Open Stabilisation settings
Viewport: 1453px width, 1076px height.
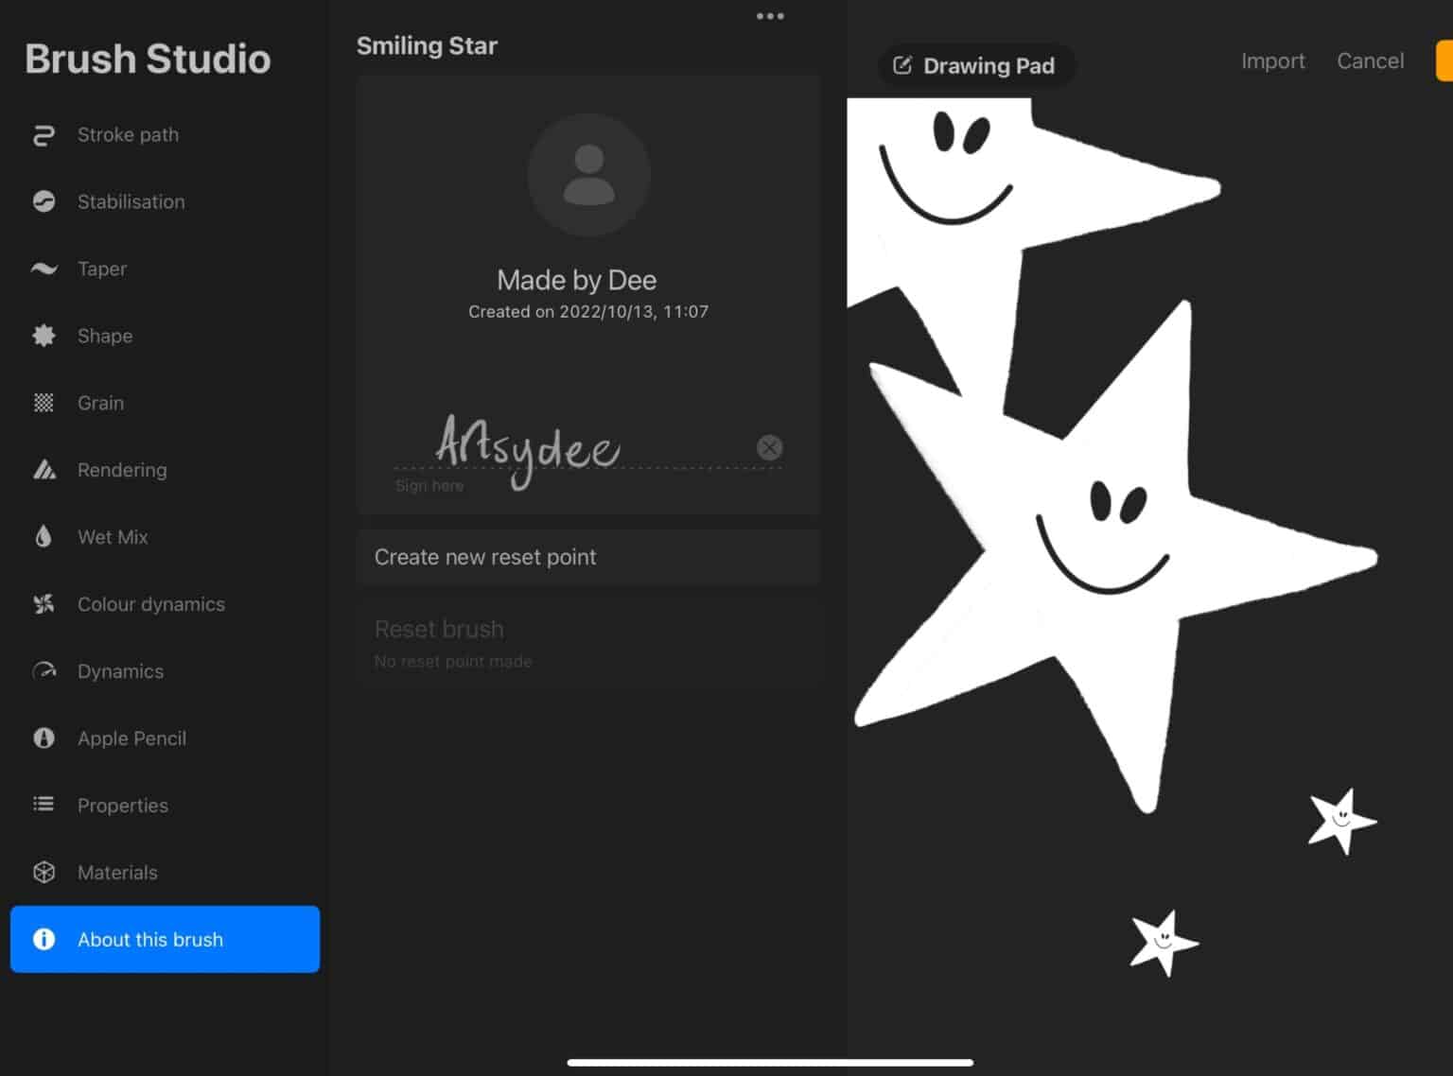[x=43, y=201]
